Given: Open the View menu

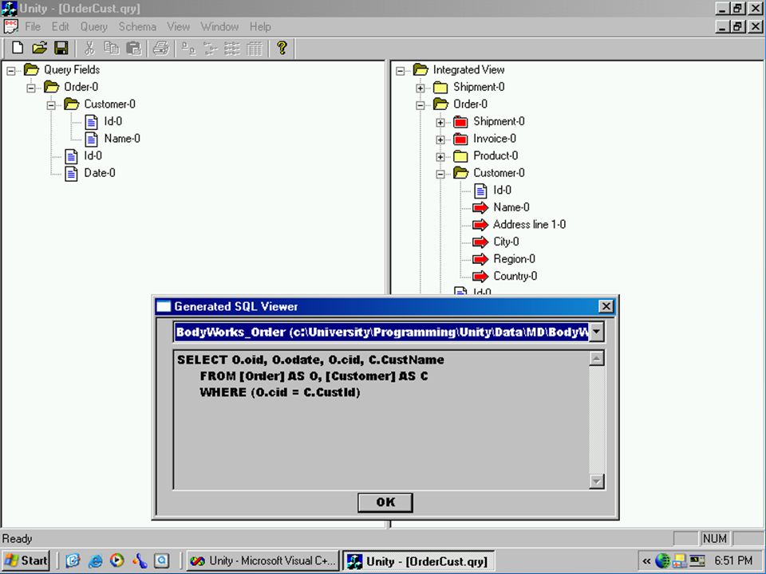Looking at the screenshot, I should point(178,27).
